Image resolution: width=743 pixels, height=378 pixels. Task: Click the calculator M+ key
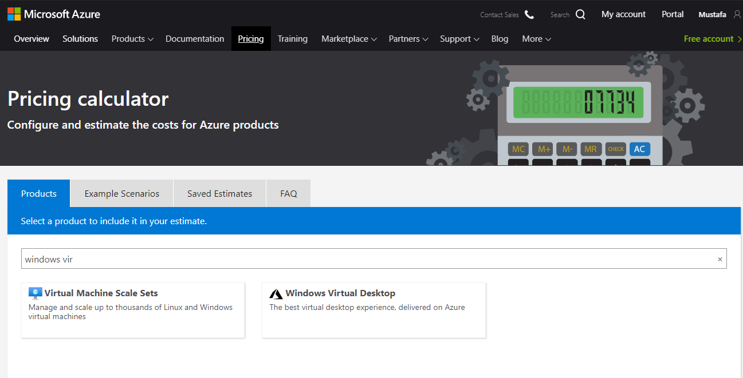(542, 149)
